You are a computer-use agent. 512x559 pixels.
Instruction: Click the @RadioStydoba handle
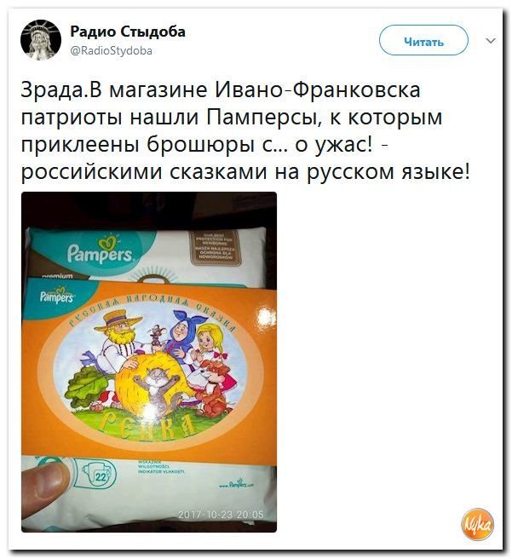tap(112, 51)
